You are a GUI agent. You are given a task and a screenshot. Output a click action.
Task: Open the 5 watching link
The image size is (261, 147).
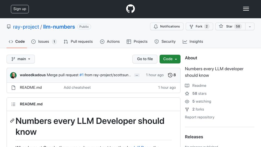click(201, 101)
